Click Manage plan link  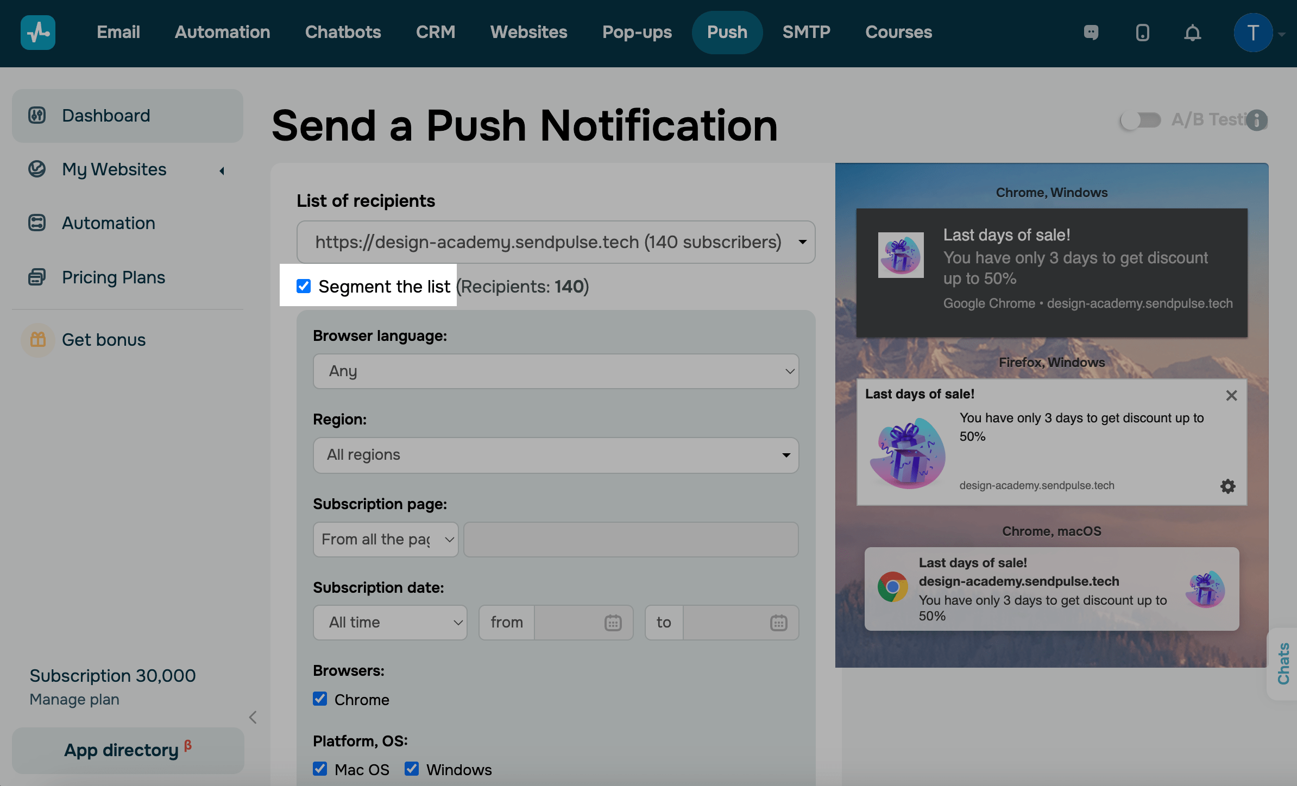click(74, 701)
